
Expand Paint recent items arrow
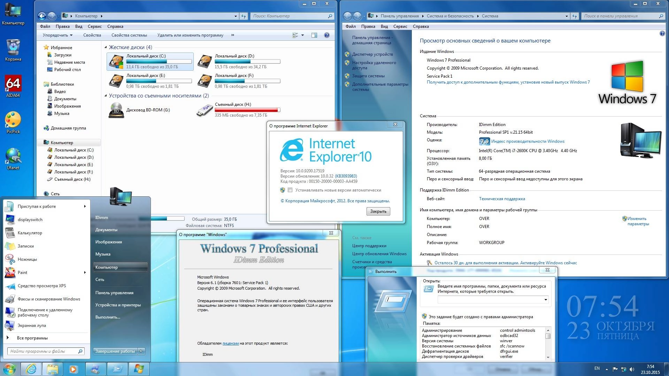[85, 273]
